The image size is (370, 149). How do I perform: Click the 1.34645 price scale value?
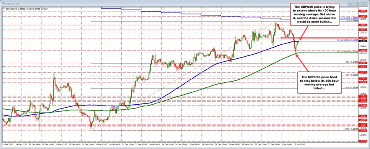point(363,47)
